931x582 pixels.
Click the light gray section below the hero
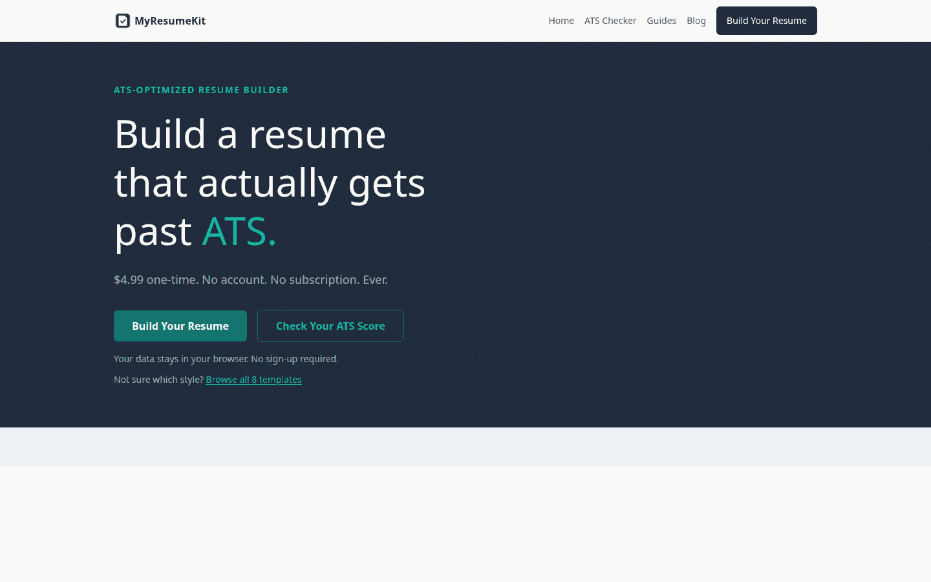(465, 446)
